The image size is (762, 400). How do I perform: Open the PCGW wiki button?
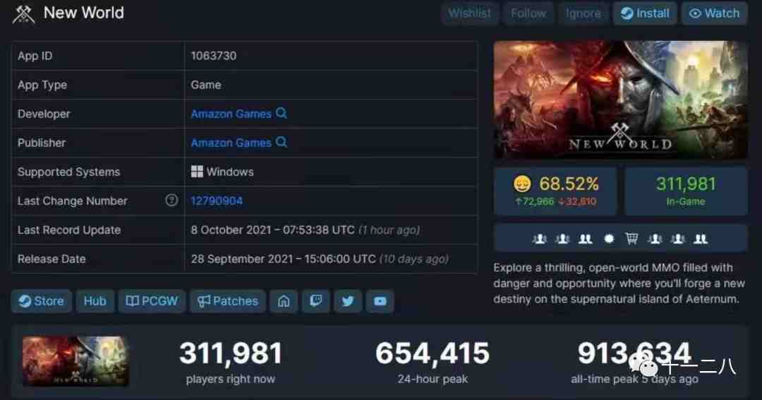click(x=152, y=301)
